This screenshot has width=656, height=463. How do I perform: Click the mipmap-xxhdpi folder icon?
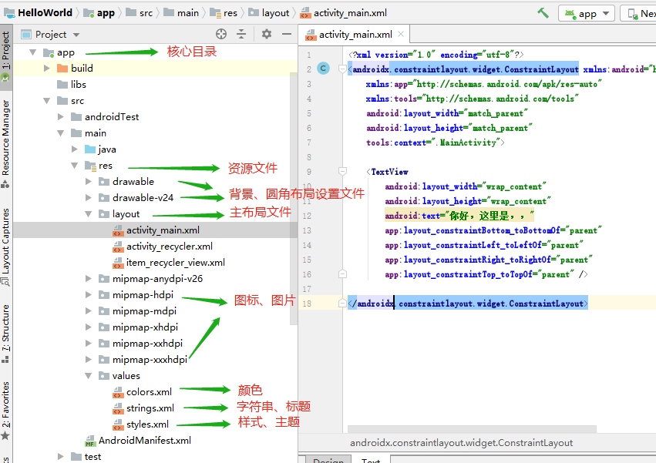point(104,344)
